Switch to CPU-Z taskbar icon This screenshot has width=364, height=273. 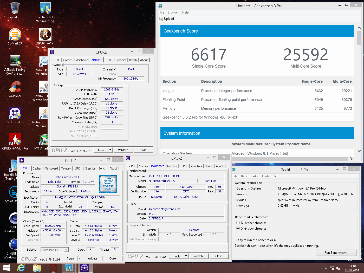point(85,268)
